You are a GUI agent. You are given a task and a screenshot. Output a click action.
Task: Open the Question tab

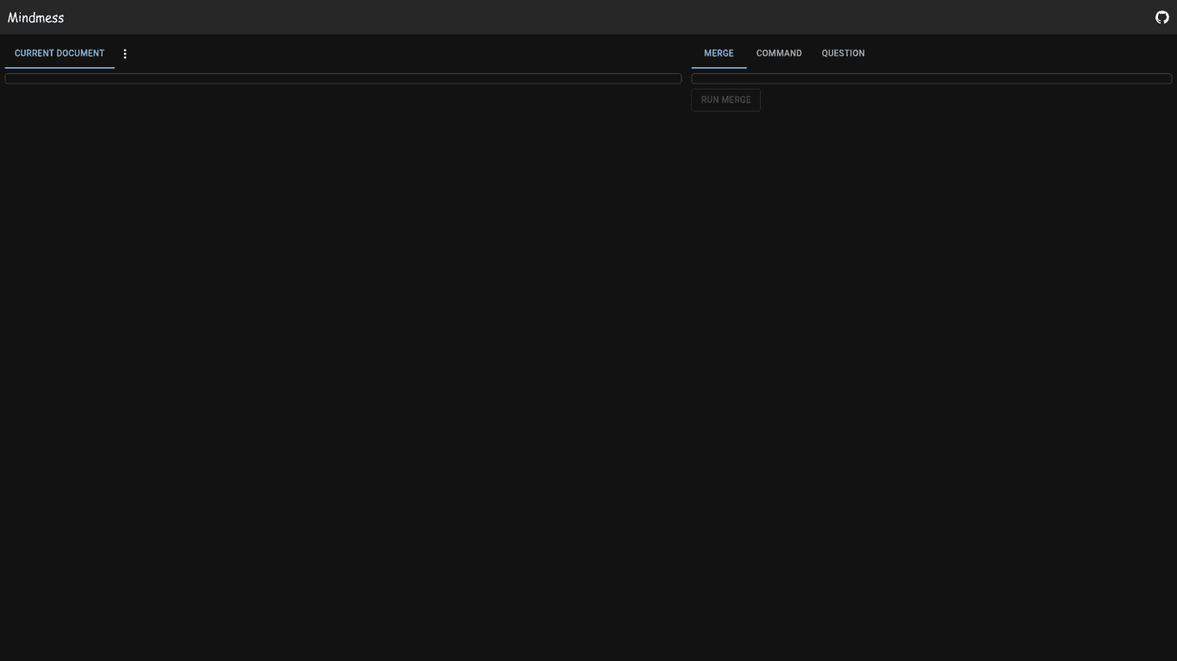[x=843, y=53]
